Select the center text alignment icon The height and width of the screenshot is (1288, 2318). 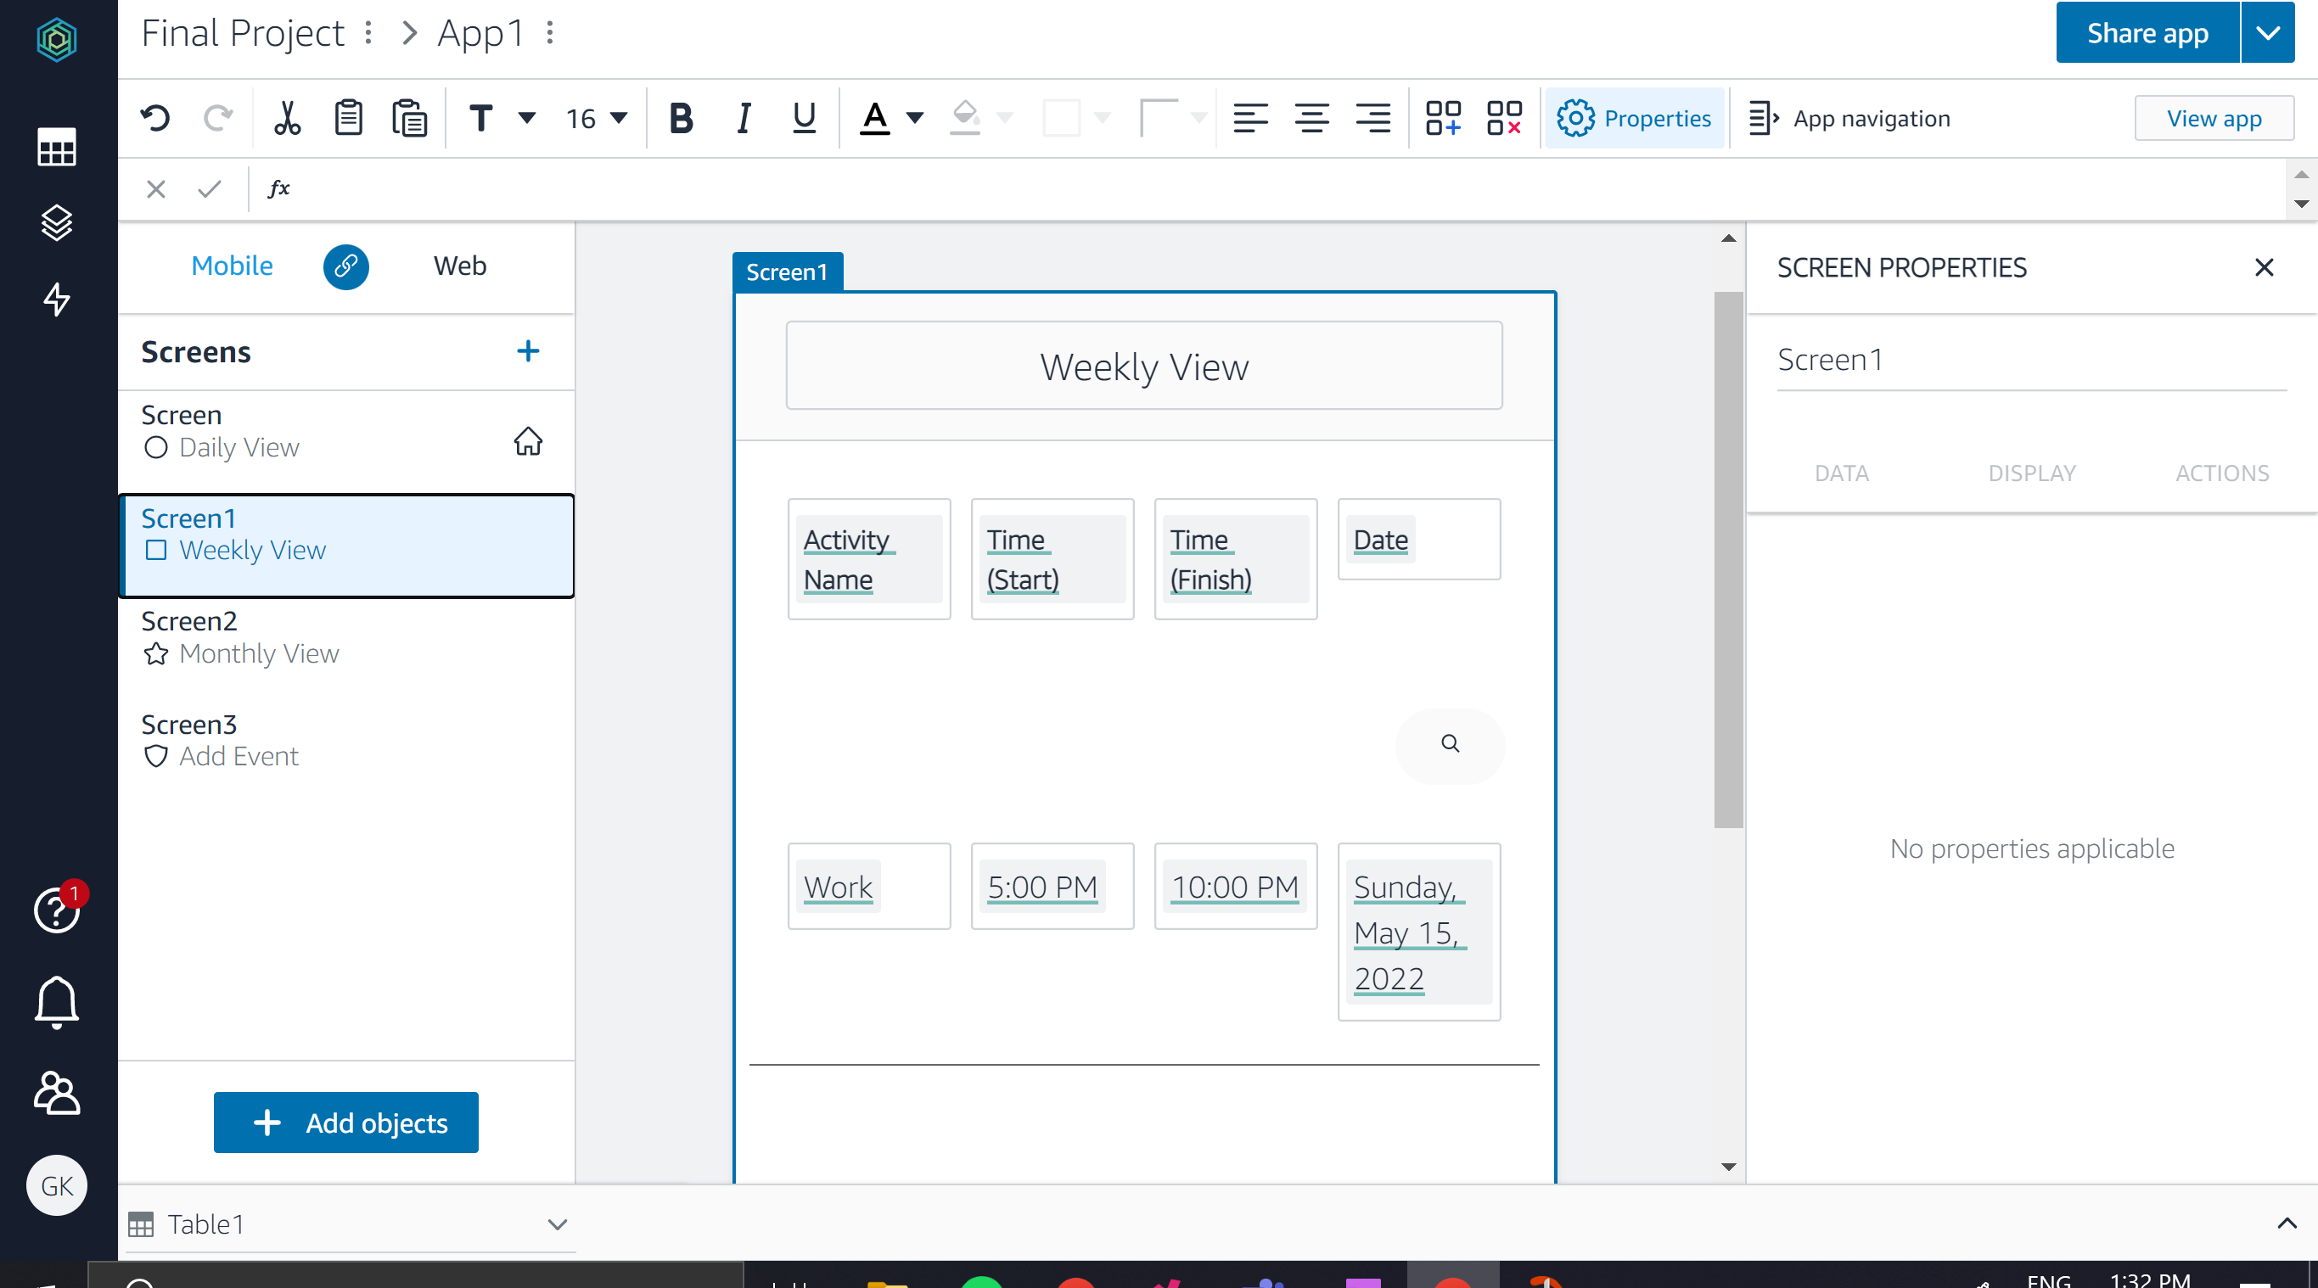point(1312,118)
